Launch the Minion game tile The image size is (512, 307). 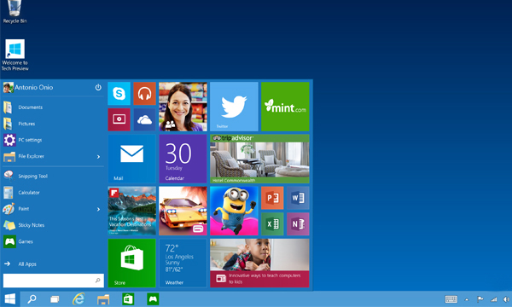[234, 211]
